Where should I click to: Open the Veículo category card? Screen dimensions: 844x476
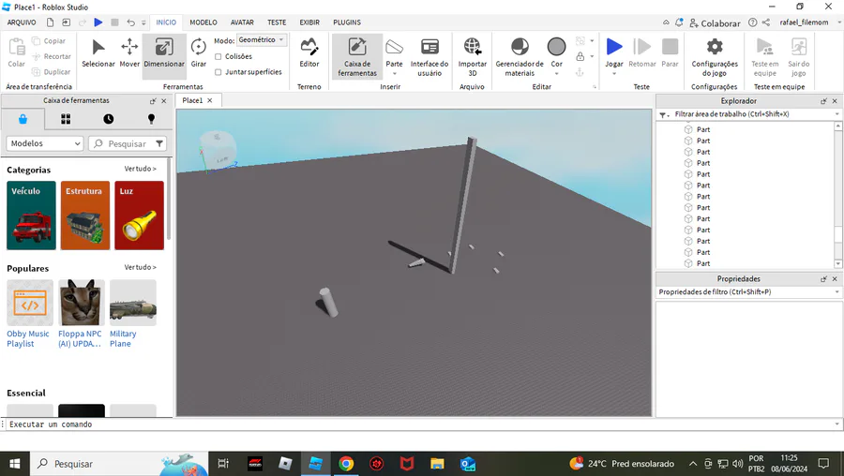point(31,216)
